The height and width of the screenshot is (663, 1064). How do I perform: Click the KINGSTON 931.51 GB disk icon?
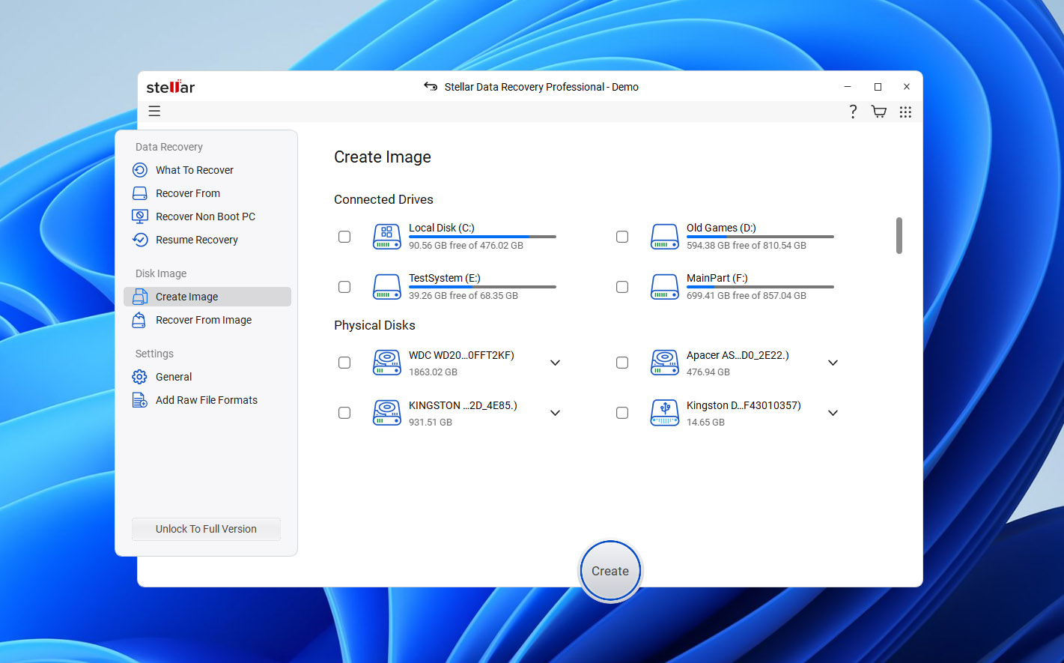(x=387, y=413)
